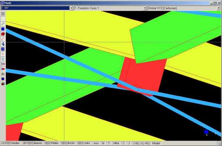Toggle the N force unit in status bar
This screenshot has width=222, height=146.
pos(103,143)
